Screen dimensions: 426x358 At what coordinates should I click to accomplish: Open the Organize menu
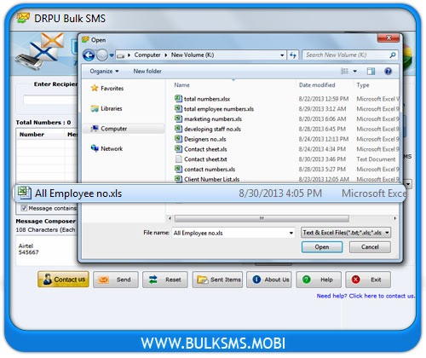(104, 71)
